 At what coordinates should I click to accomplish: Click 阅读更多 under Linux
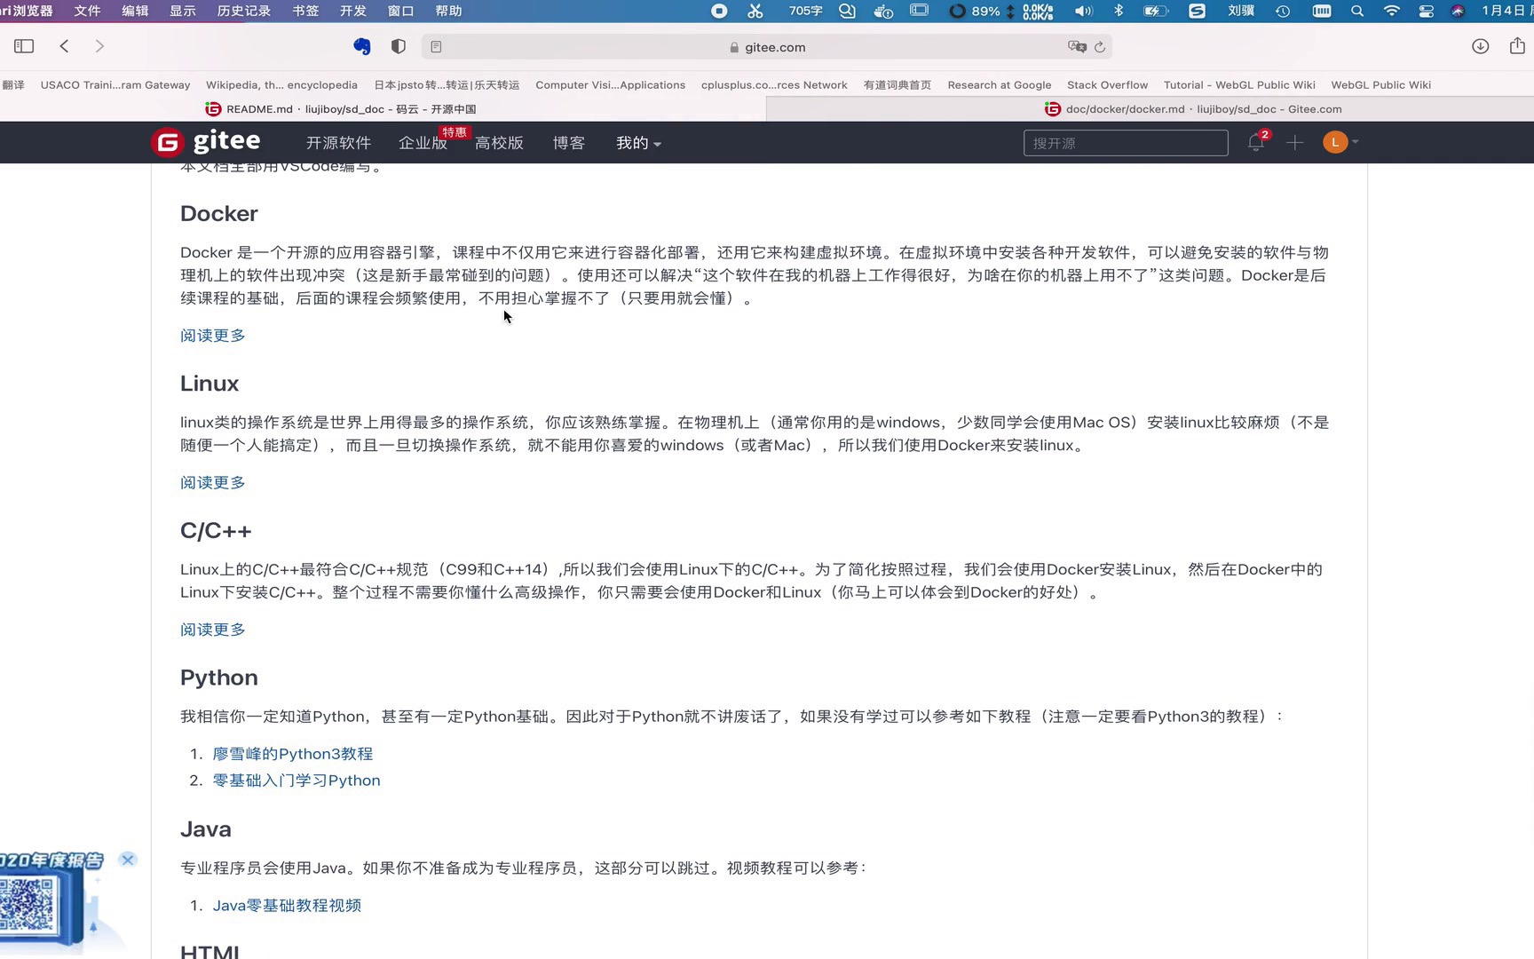click(x=213, y=483)
